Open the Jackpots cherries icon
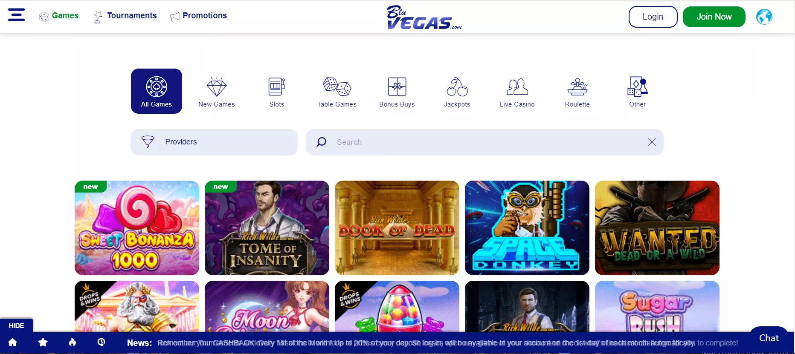This screenshot has width=795, height=354. [x=457, y=86]
